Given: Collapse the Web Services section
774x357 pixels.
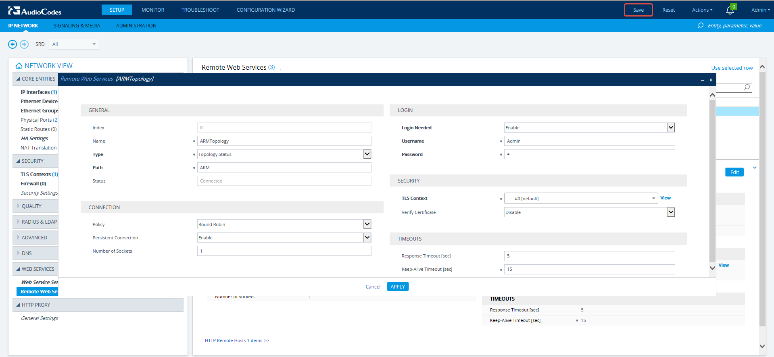Looking at the screenshot, I should [35, 269].
